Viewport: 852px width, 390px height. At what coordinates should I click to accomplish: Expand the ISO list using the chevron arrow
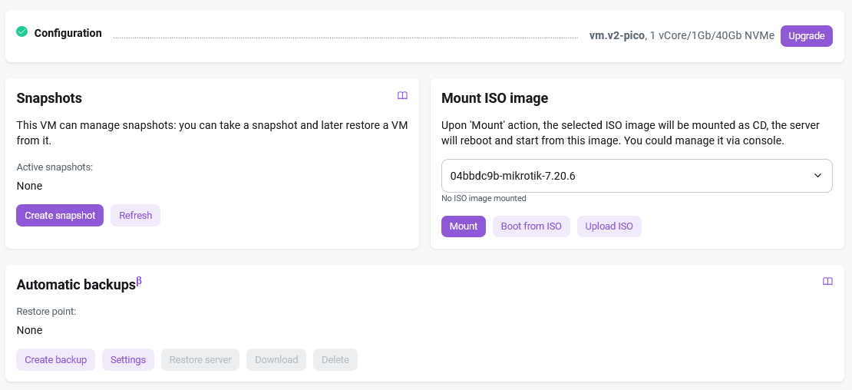click(x=817, y=176)
